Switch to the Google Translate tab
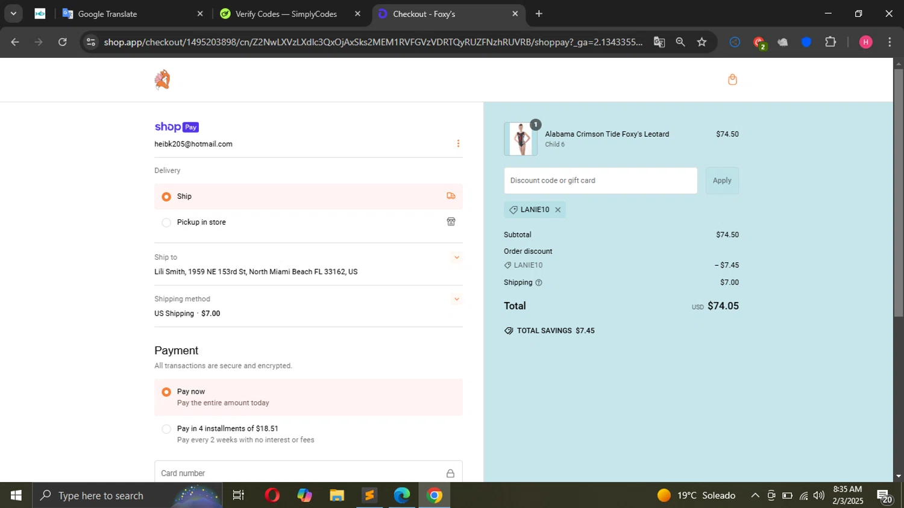The width and height of the screenshot is (904, 508). coord(134,14)
